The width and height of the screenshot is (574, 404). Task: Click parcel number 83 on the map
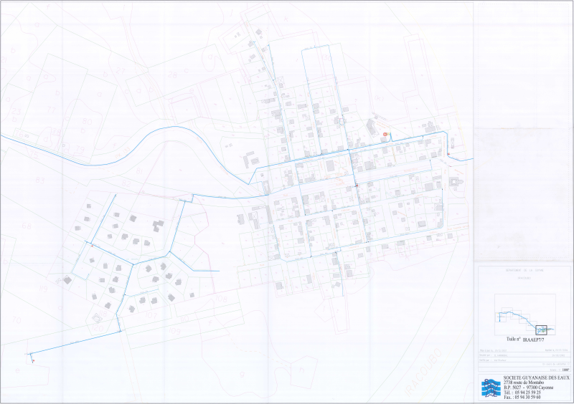pos(39,179)
